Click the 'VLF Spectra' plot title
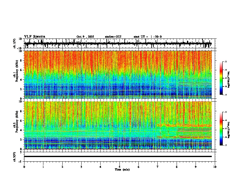 point(35,37)
